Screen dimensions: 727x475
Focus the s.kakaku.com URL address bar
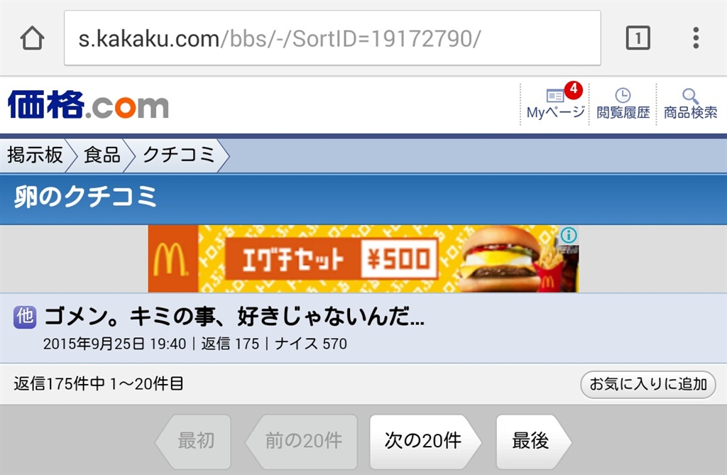pos(332,38)
